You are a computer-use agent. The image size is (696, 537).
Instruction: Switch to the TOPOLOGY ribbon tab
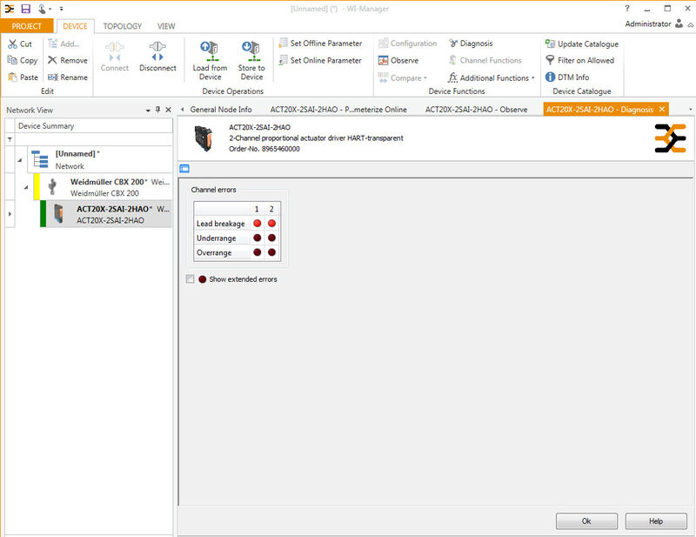click(123, 26)
